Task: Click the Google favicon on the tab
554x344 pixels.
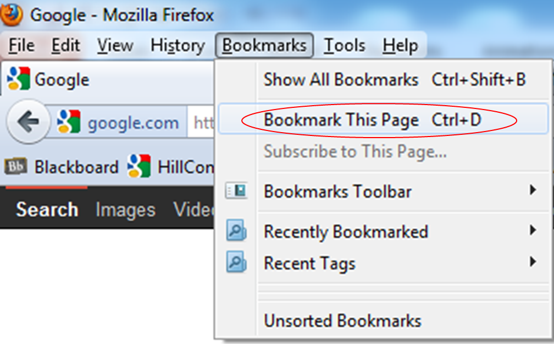Action: click(18, 78)
